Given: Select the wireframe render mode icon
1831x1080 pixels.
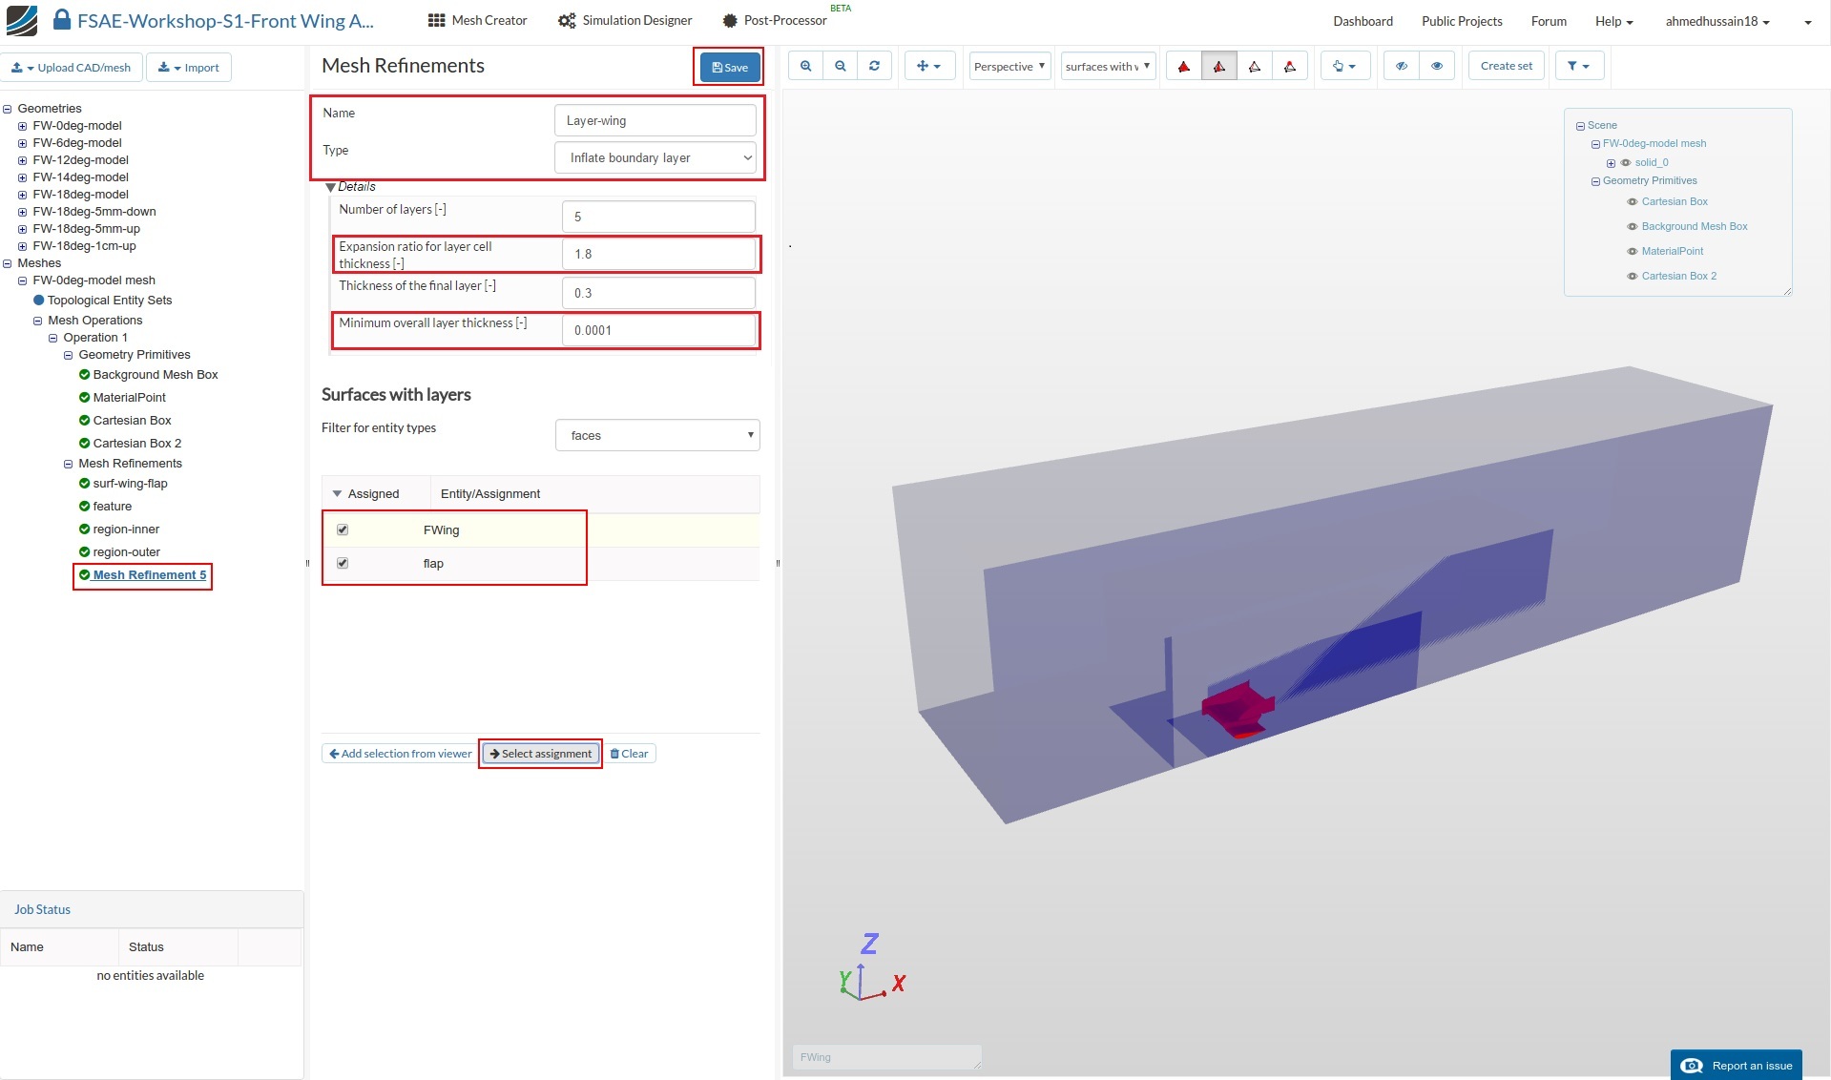Looking at the screenshot, I should tap(1255, 66).
